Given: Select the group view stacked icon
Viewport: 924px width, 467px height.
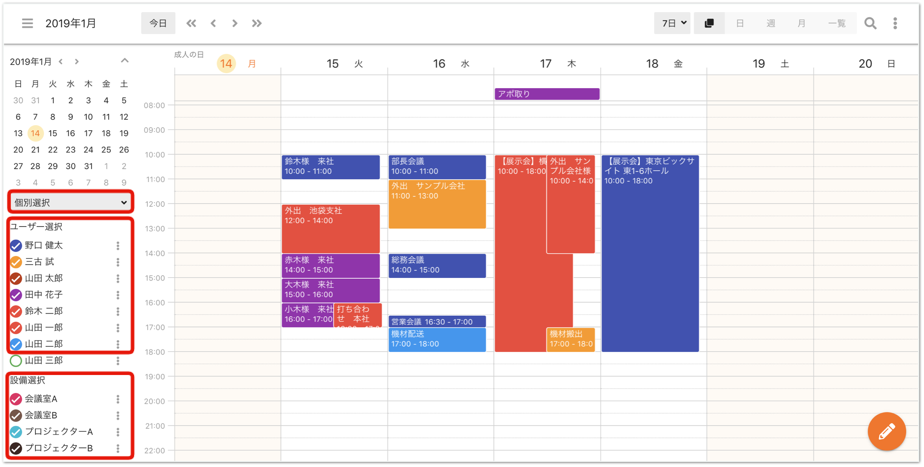Looking at the screenshot, I should 709,23.
